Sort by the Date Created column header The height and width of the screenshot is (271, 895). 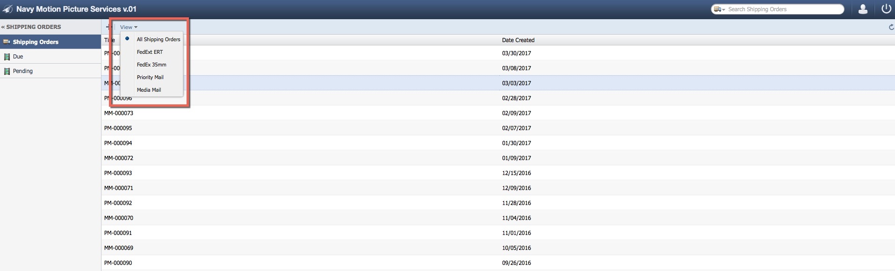pyautogui.click(x=518, y=40)
